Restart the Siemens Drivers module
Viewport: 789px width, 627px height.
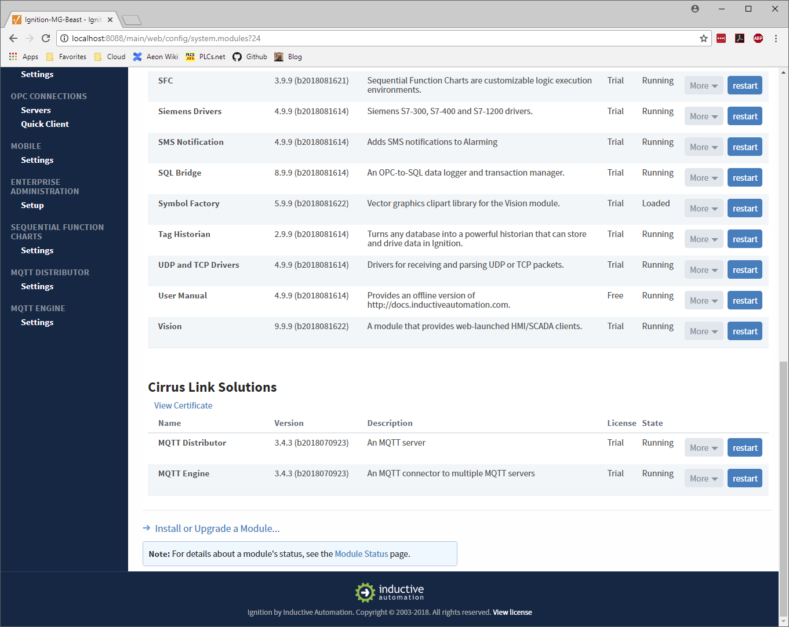pos(745,116)
